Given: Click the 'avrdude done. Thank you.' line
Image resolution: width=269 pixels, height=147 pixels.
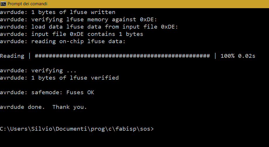Looking at the screenshot, I should (x=44, y=107).
